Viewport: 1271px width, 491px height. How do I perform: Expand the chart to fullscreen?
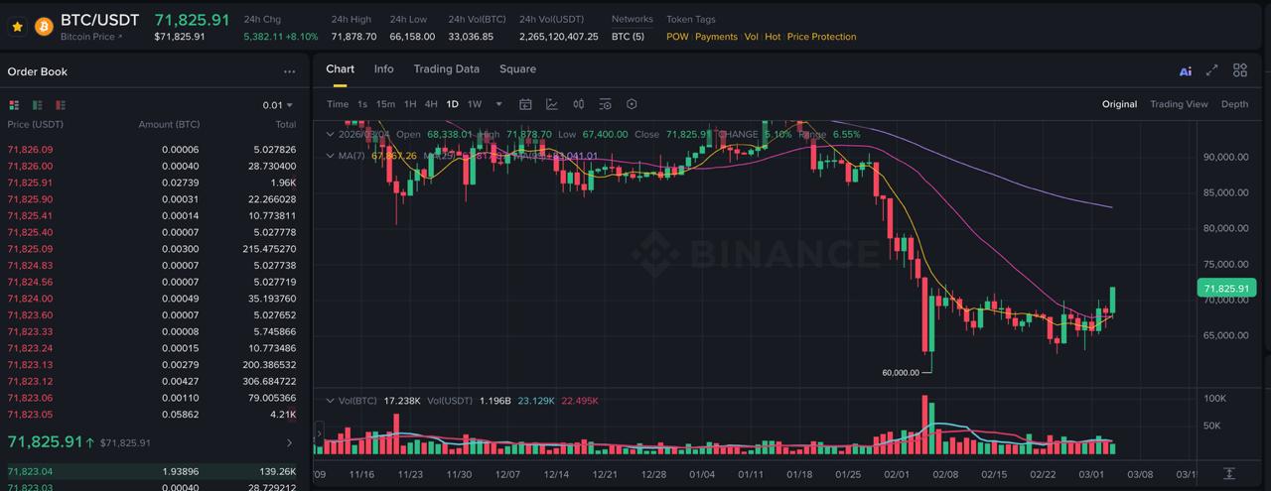click(1211, 70)
